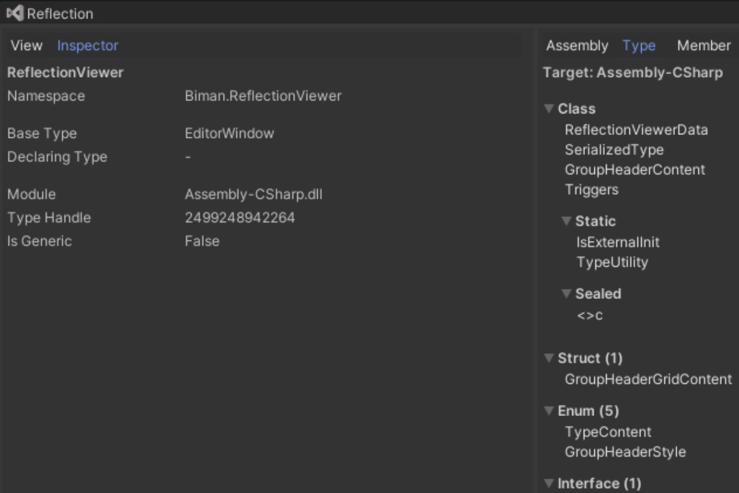Collapse the Sealed subgroup
739x493 pixels.
[x=567, y=295]
